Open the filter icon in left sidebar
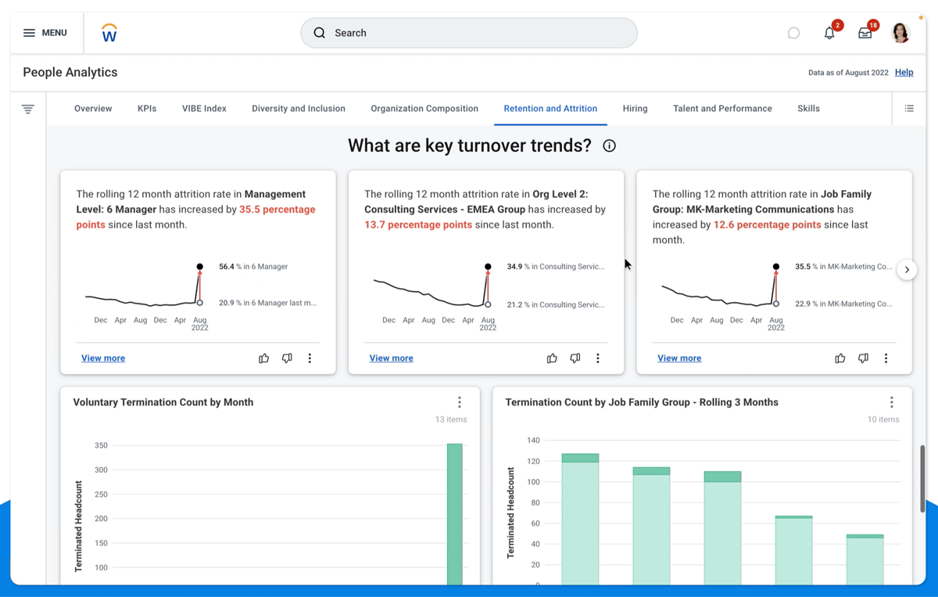Screen dimensions: 938x597 pyautogui.click(x=28, y=109)
